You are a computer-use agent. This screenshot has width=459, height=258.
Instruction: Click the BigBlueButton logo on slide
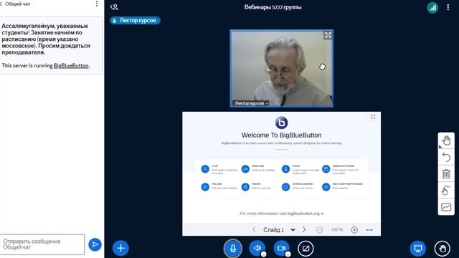(x=281, y=123)
